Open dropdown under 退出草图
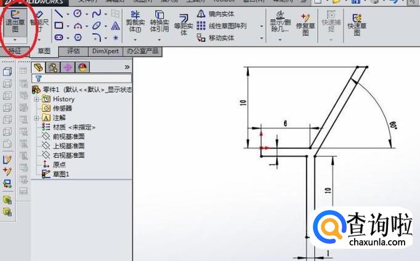The image size is (420, 261). (x=15, y=39)
